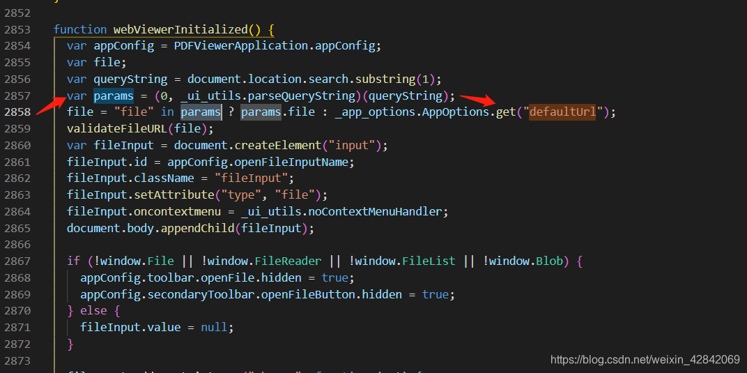Click line number 2853 in gutter
The height and width of the screenshot is (373, 747).
(17, 29)
